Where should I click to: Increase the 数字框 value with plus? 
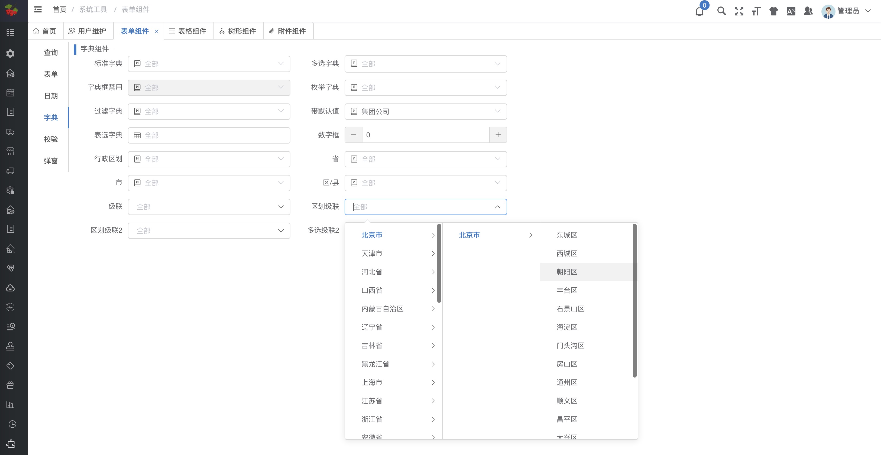pyautogui.click(x=498, y=135)
